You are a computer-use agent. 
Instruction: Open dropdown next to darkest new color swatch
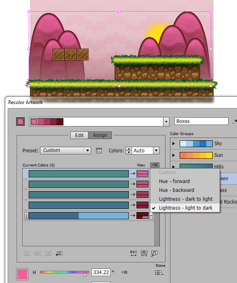point(151,216)
